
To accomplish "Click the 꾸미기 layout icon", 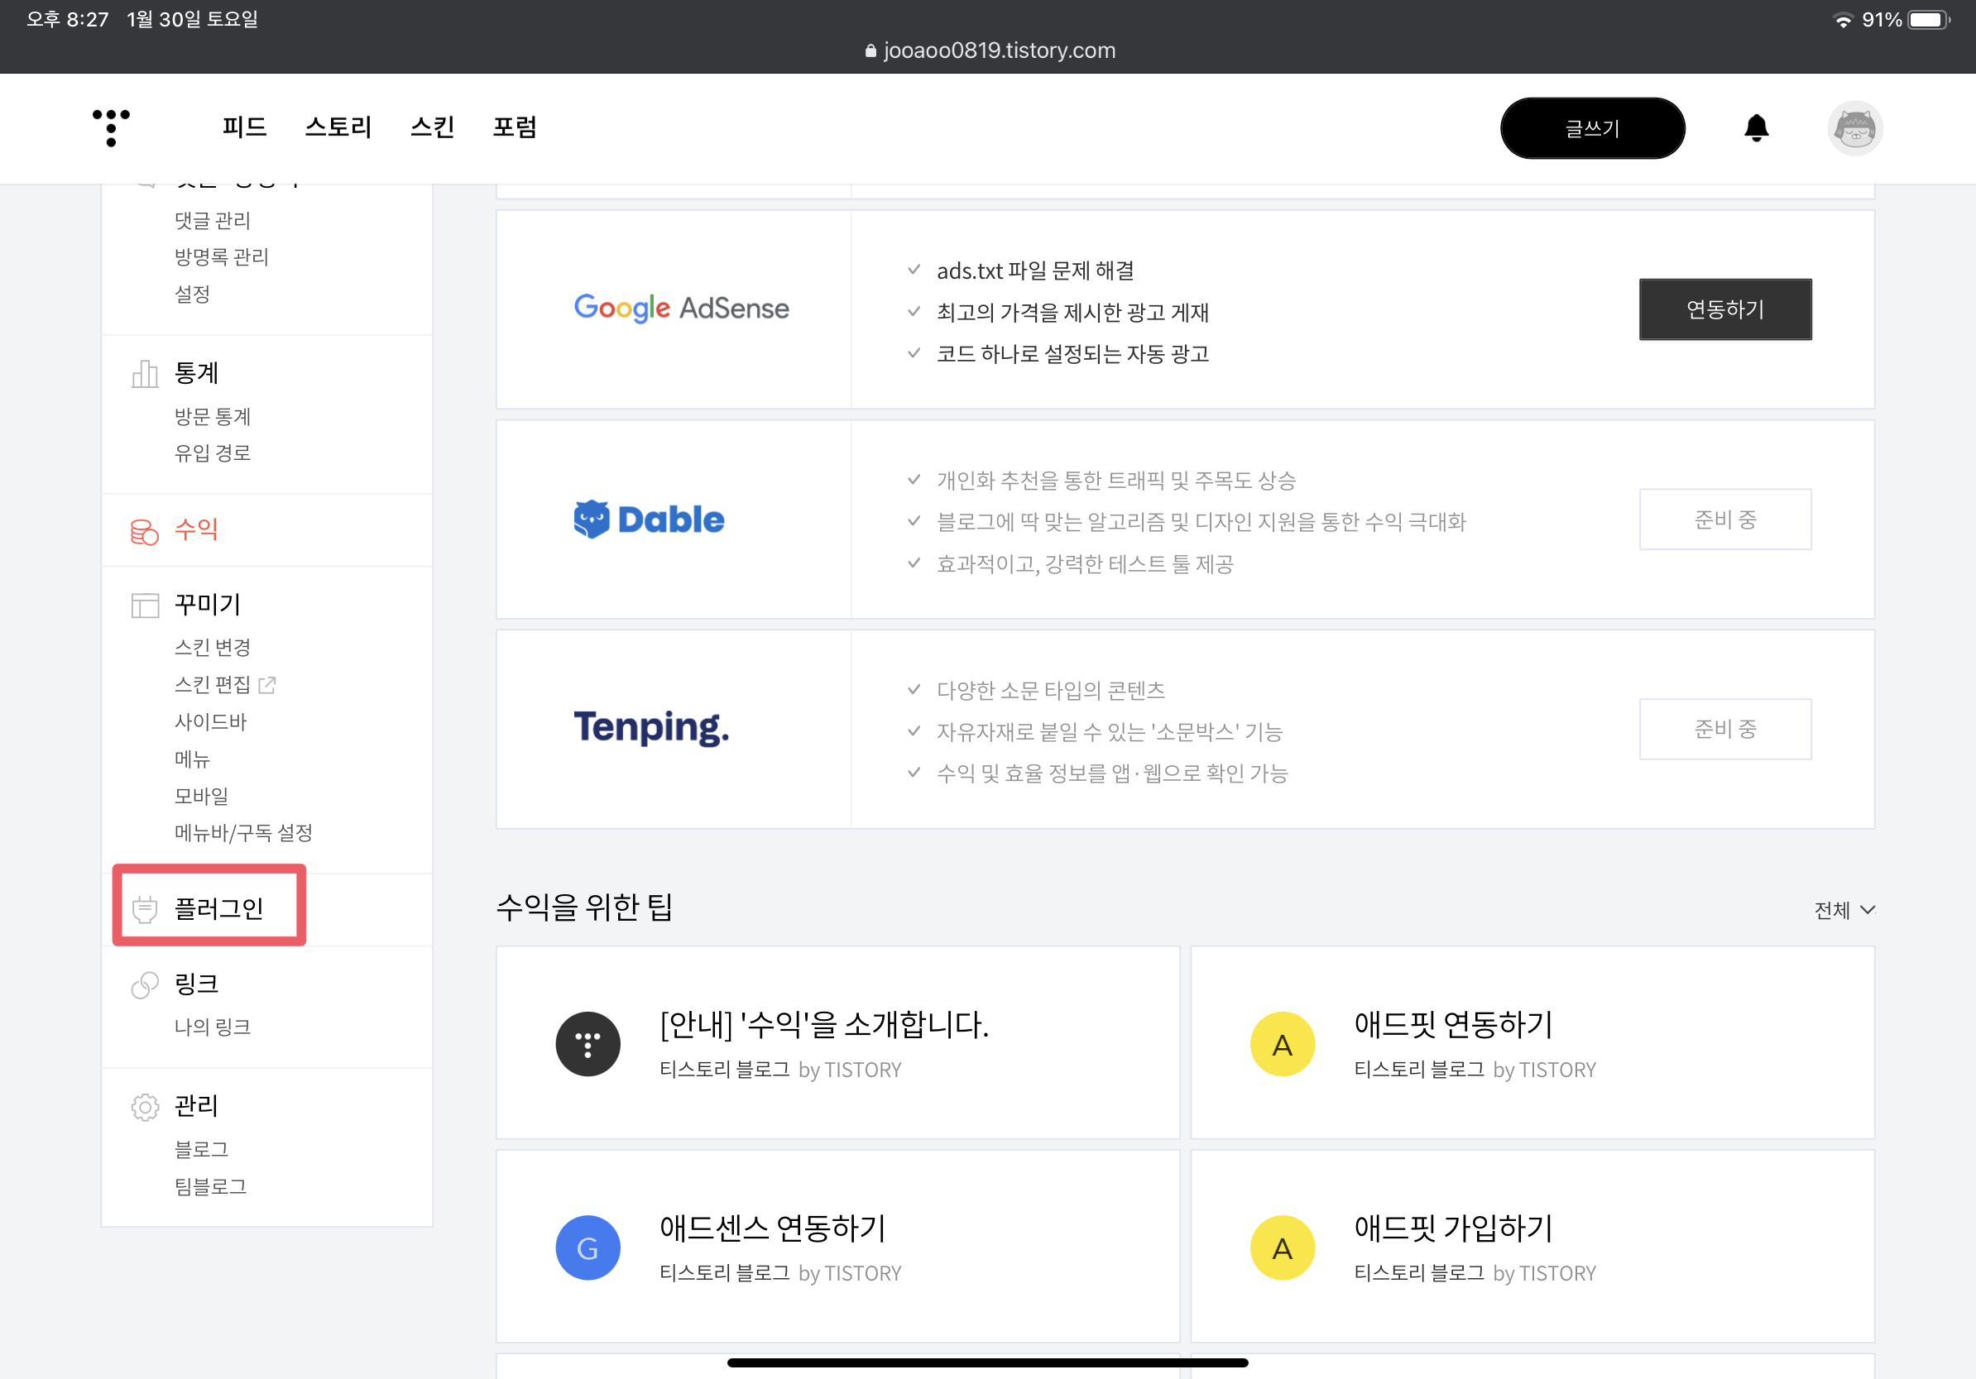I will [145, 605].
